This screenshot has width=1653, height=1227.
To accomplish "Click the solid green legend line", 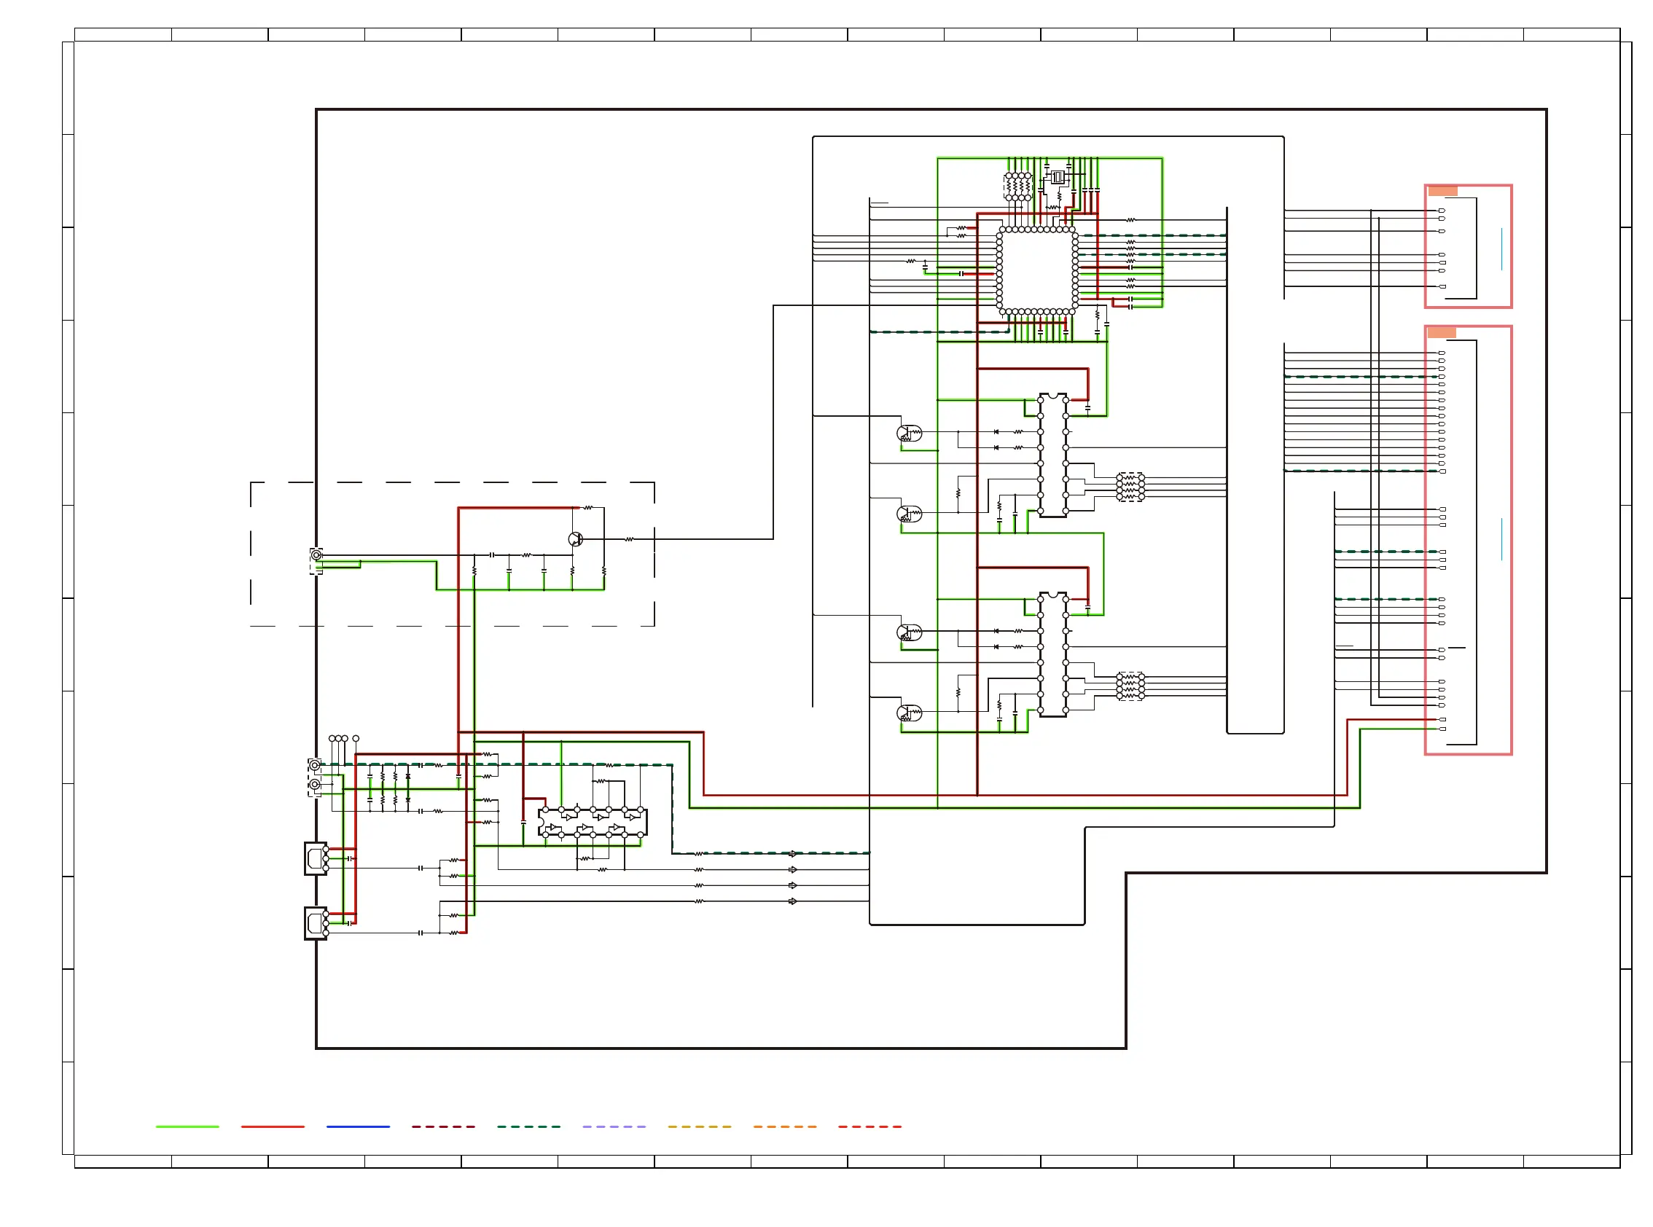I will 187,1126.
